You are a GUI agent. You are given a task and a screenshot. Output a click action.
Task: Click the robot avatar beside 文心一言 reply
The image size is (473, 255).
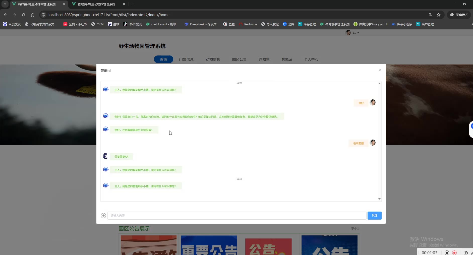pos(106,116)
